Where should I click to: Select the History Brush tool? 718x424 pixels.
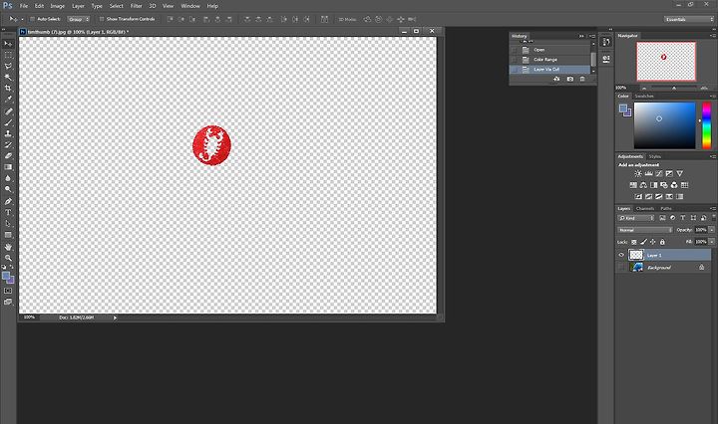pyautogui.click(x=8, y=144)
